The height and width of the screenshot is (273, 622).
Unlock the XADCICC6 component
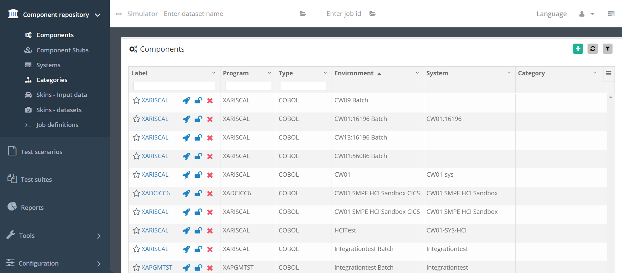pos(198,193)
